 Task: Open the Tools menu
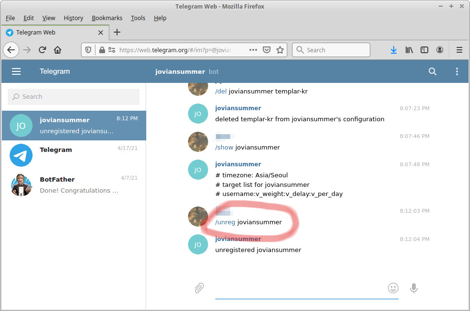click(138, 18)
